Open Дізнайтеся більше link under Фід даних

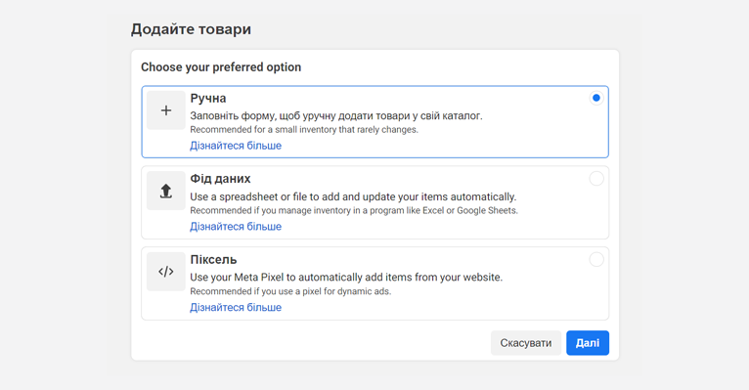(x=236, y=226)
